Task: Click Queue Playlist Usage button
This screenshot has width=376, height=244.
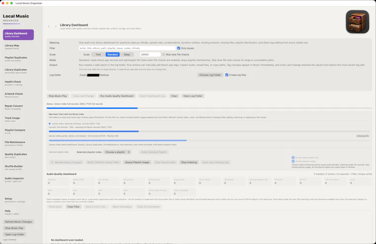Action: pyautogui.click(x=137, y=163)
